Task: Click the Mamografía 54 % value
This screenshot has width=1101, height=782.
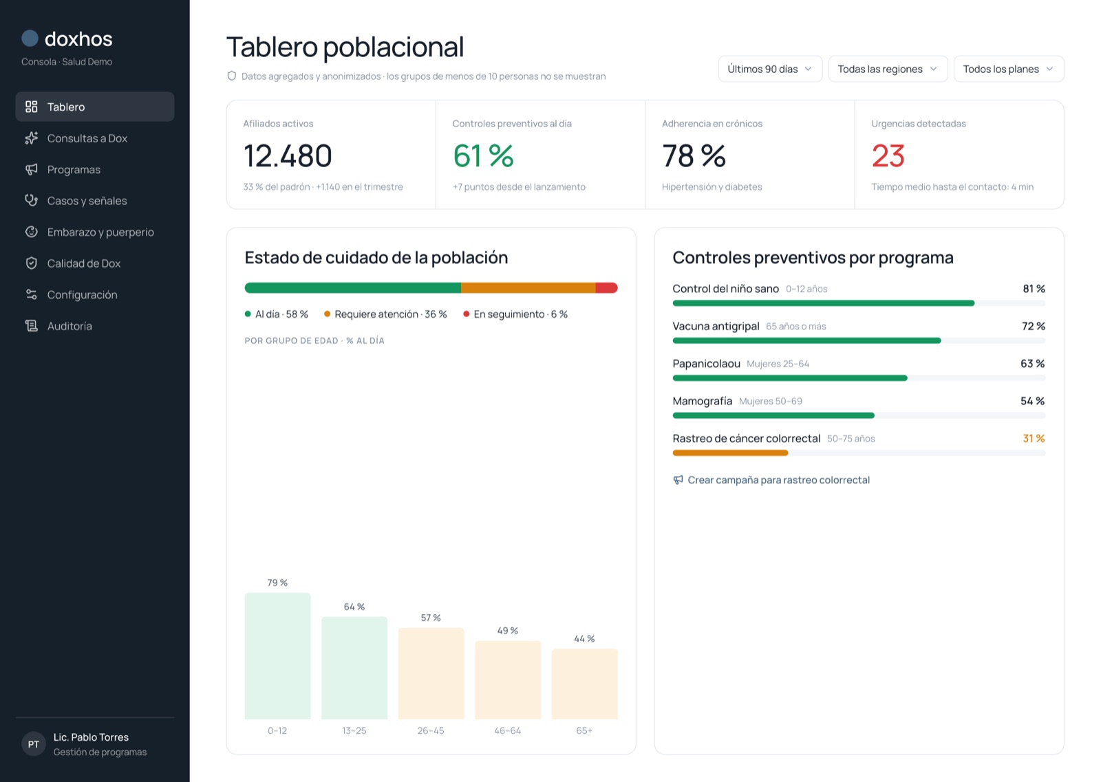Action: 1032,401
